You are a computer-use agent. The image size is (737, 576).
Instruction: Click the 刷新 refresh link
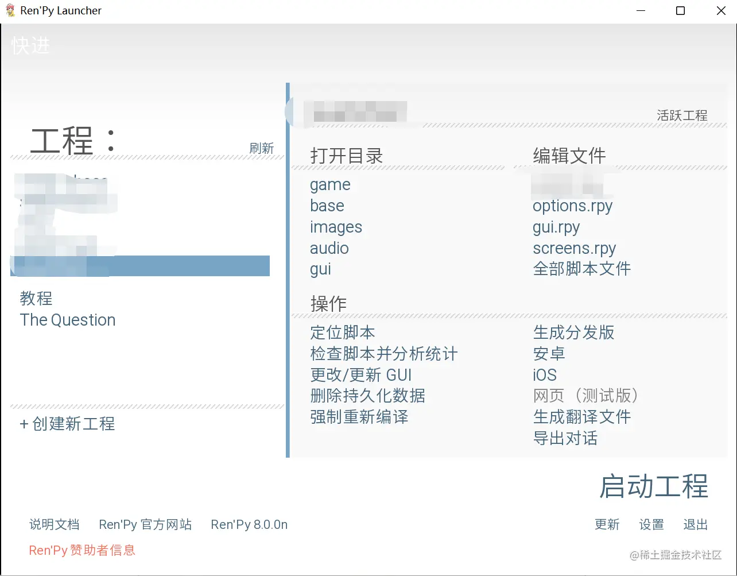[261, 148]
